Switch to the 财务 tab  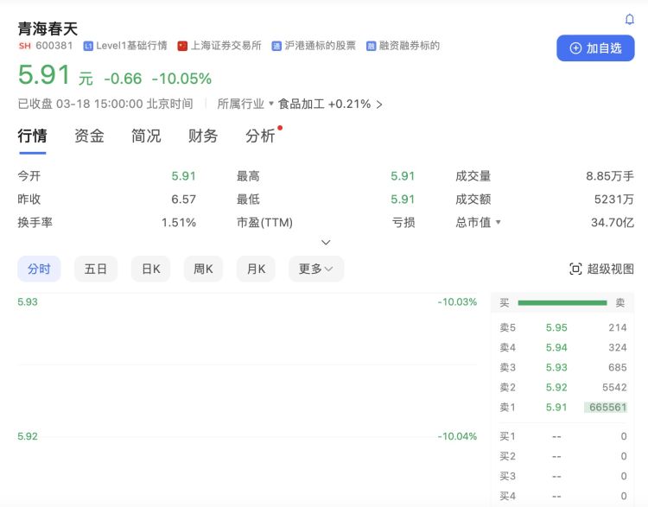203,136
